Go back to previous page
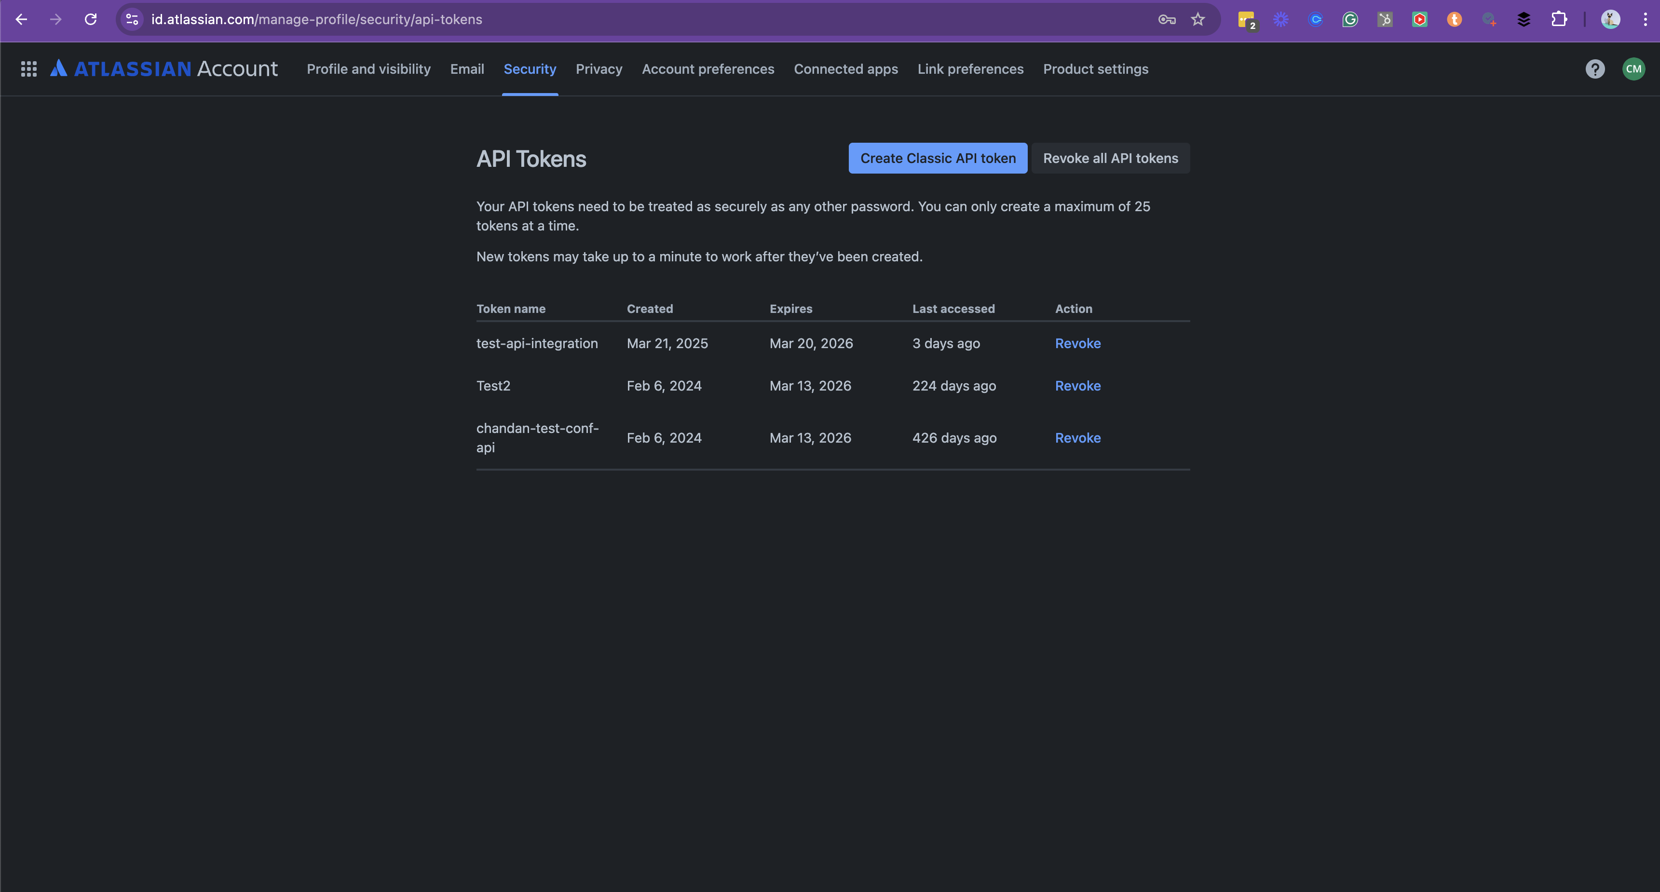Image resolution: width=1660 pixels, height=892 pixels. (21, 19)
